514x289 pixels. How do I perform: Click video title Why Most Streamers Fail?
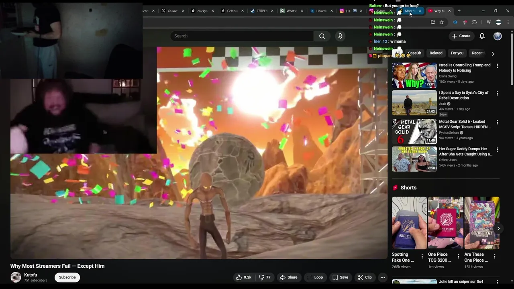click(57, 266)
